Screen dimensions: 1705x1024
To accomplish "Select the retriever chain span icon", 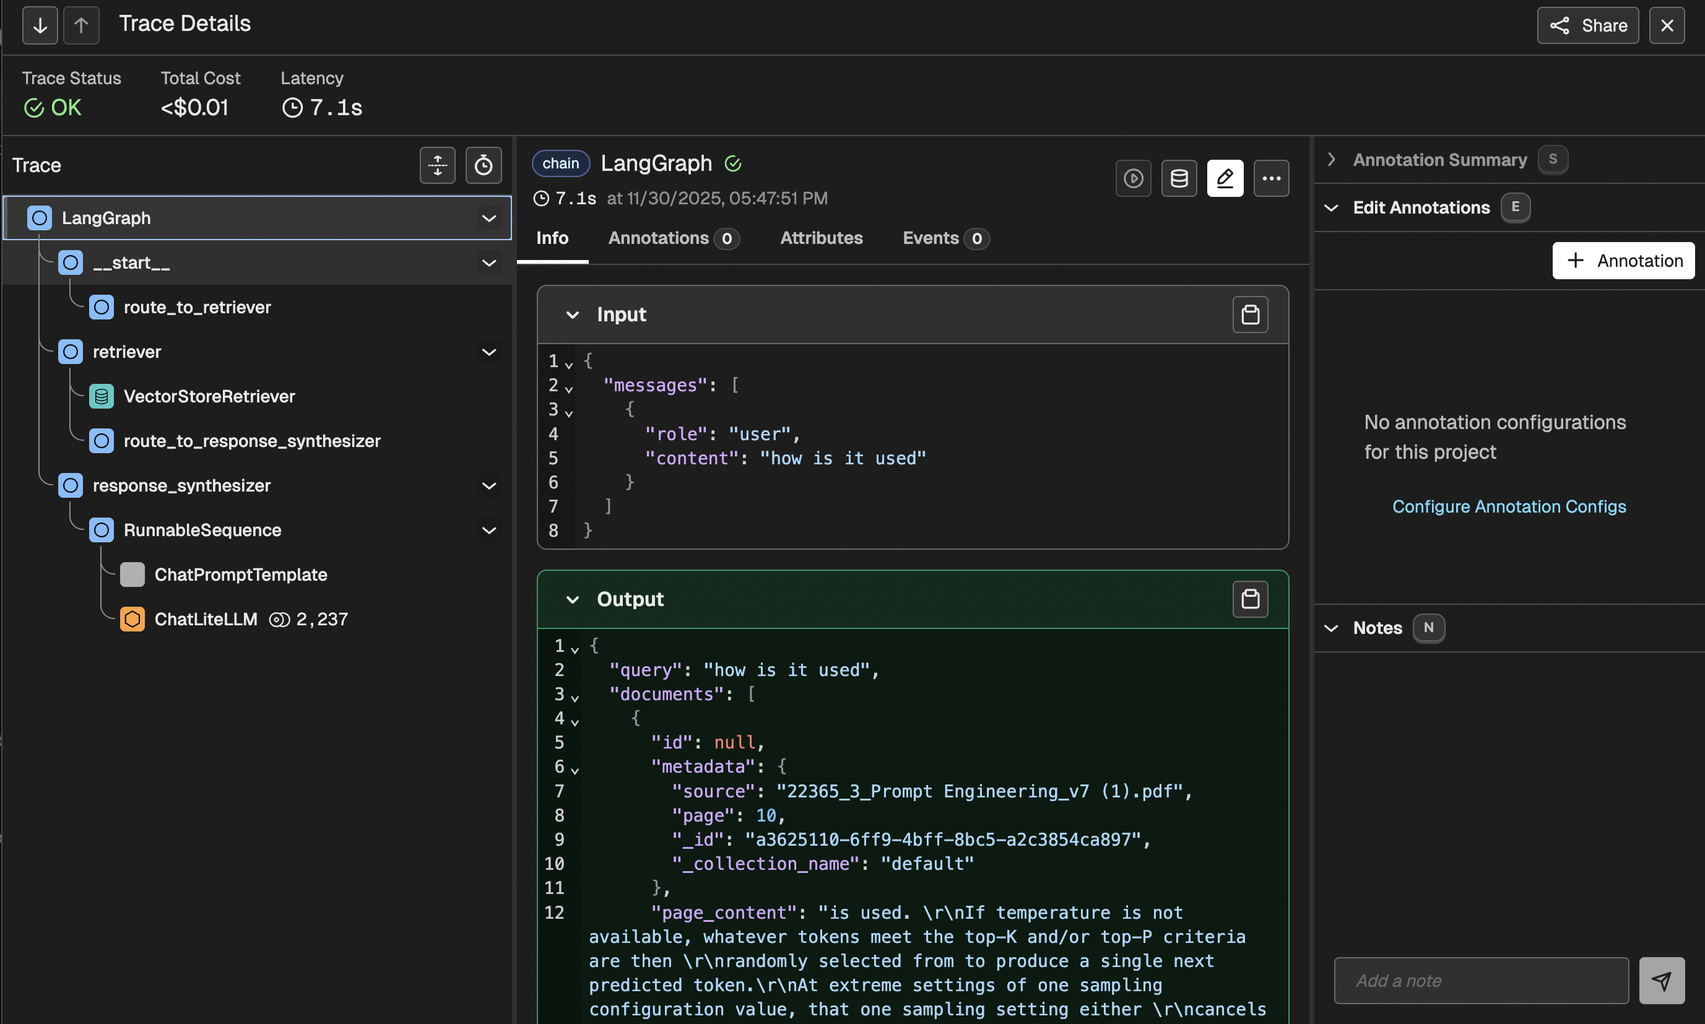I will 71,352.
